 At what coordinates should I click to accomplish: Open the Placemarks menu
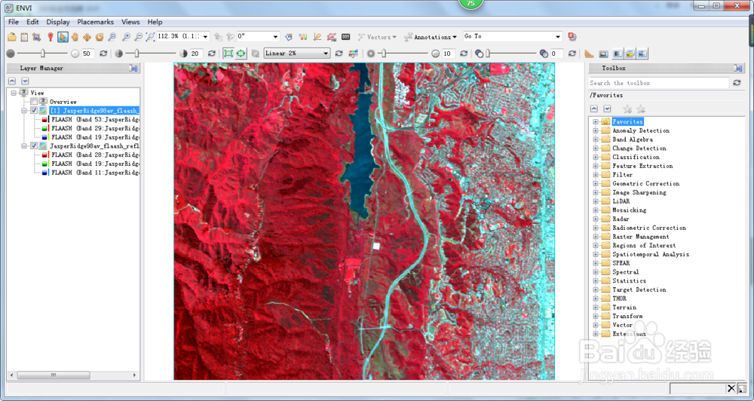(95, 22)
